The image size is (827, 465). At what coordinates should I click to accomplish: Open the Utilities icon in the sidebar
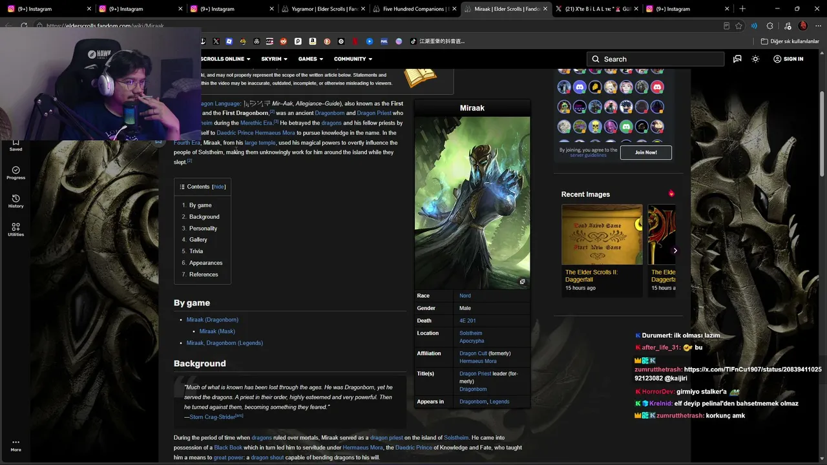point(16,230)
